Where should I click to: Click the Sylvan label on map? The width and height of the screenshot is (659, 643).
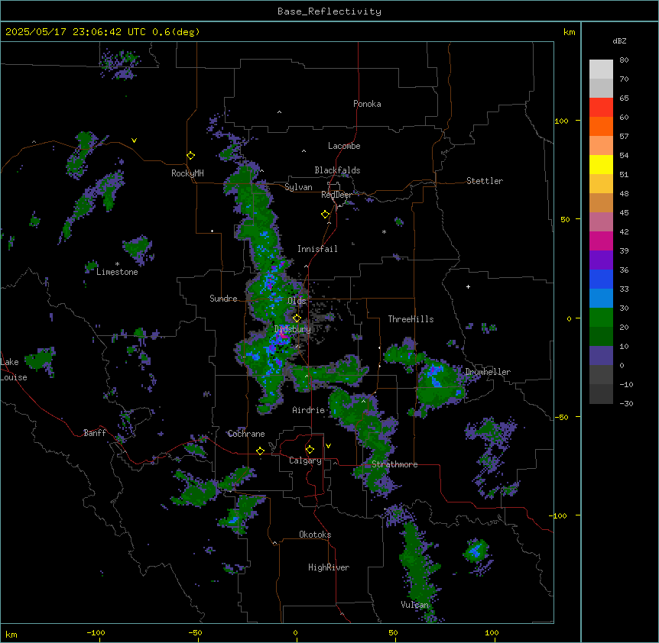point(298,187)
